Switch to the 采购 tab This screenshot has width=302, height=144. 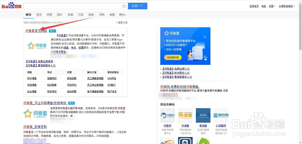click(x=102, y=14)
